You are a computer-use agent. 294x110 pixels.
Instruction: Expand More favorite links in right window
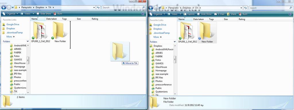coord(158,37)
